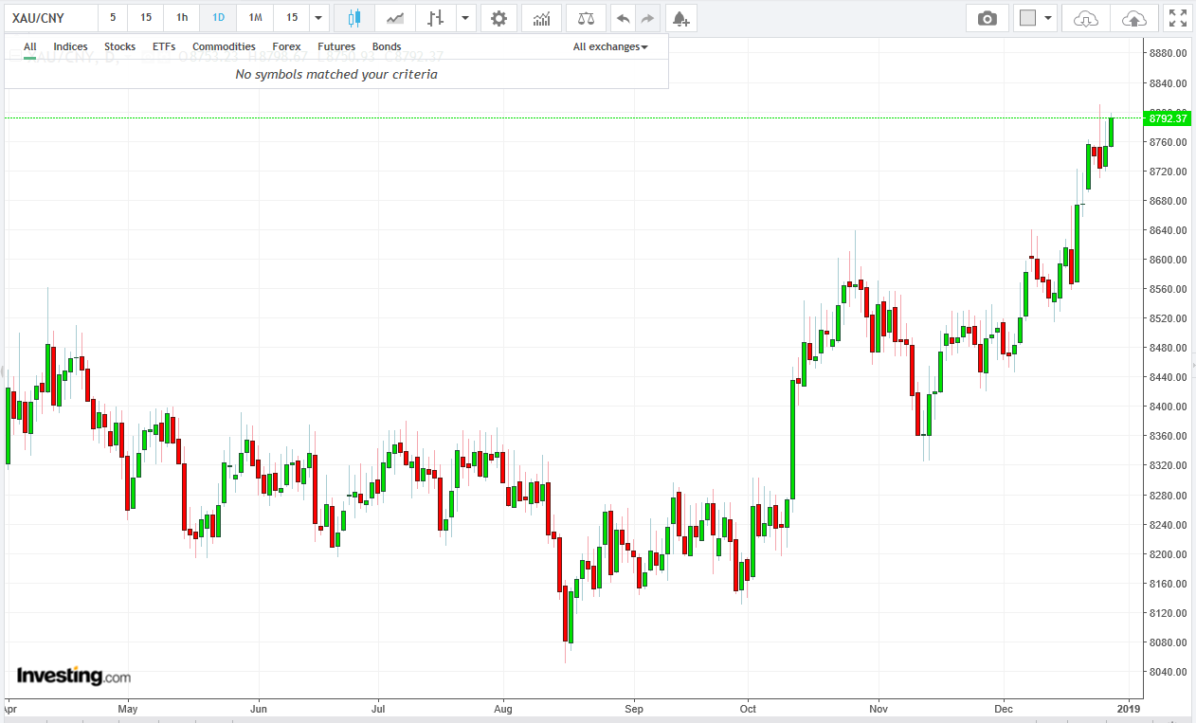Click the compare symbols scales icon

(x=586, y=18)
